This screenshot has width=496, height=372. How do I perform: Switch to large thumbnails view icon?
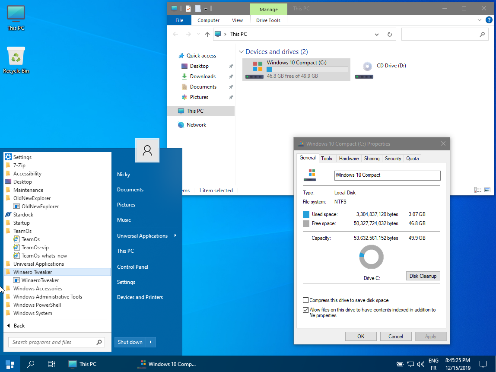pyautogui.click(x=487, y=190)
